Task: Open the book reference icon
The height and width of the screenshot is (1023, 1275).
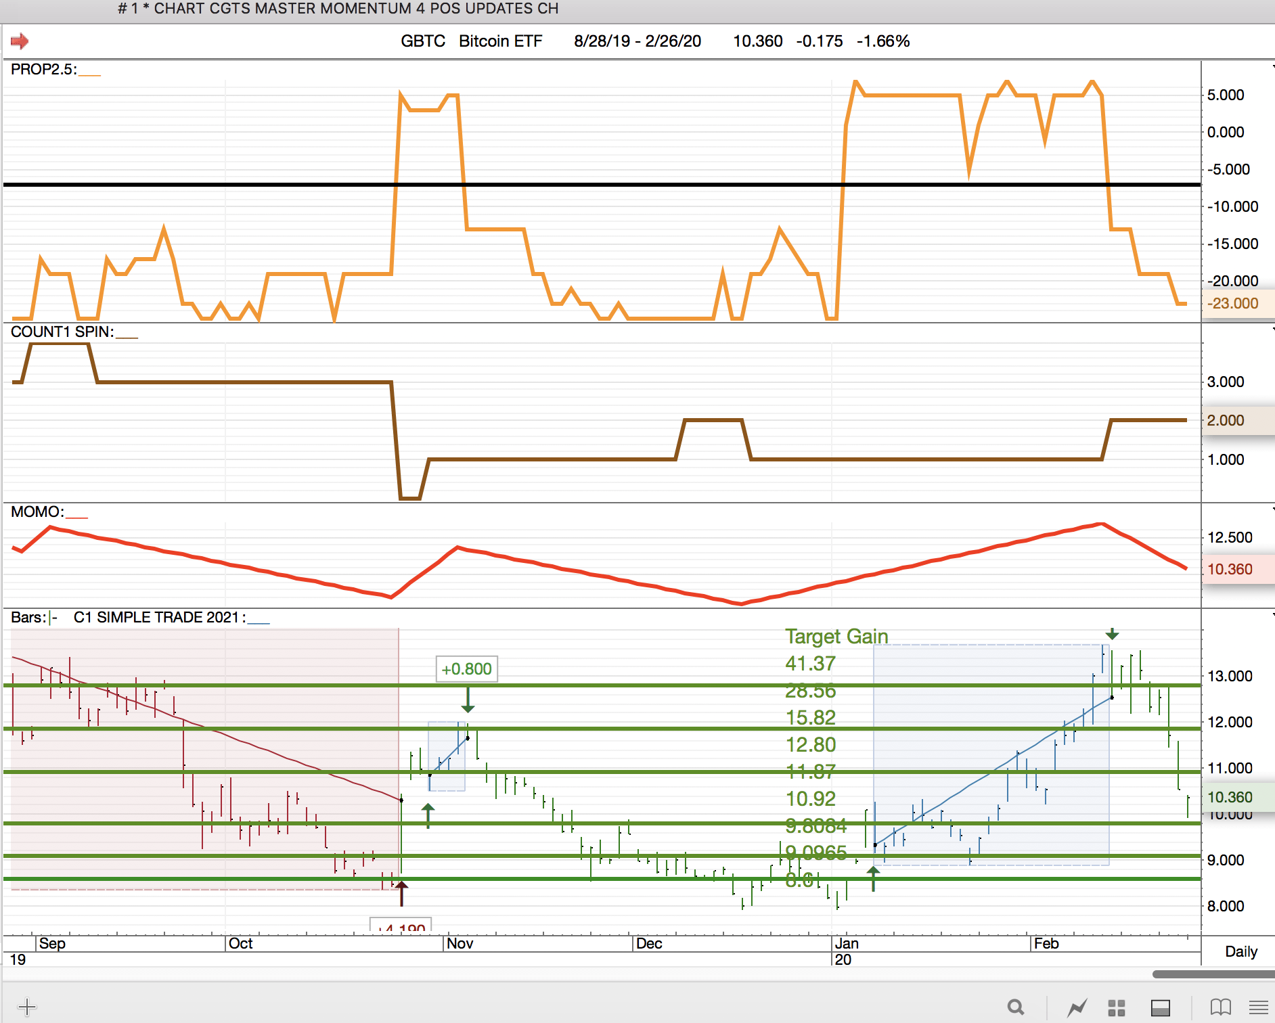Action: click(x=1220, y=1007)
